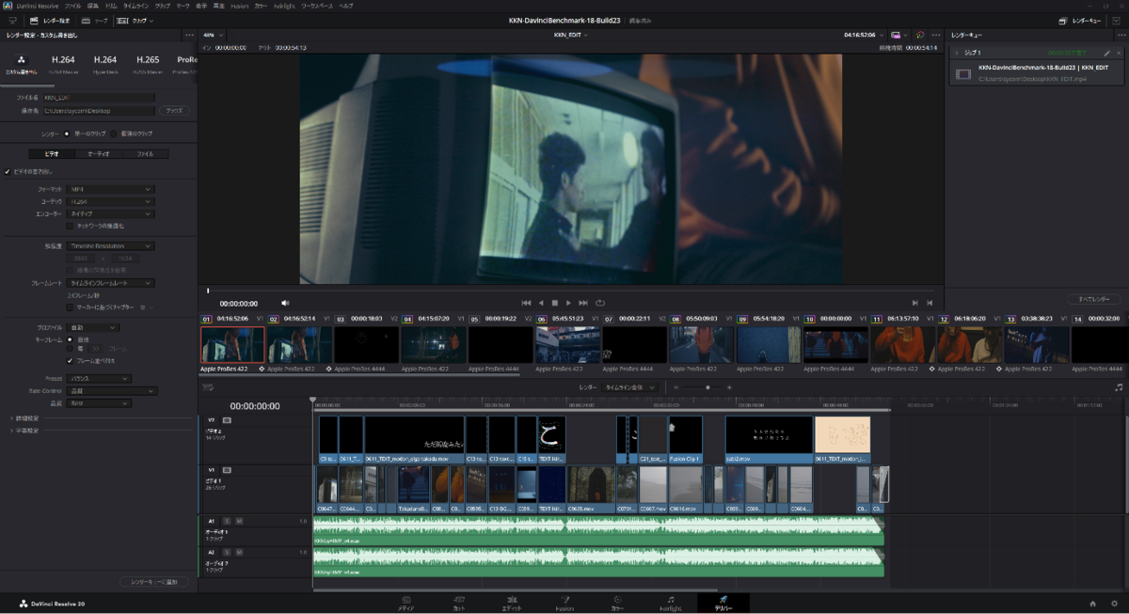Solo audio track A2
1129x614 pixels.
229,552
